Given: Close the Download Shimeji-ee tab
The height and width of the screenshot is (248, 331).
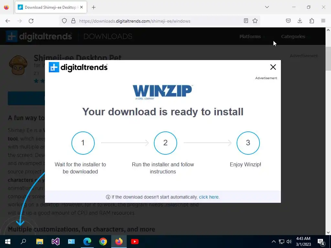Looking at the screenshot, I should (81, 7).
